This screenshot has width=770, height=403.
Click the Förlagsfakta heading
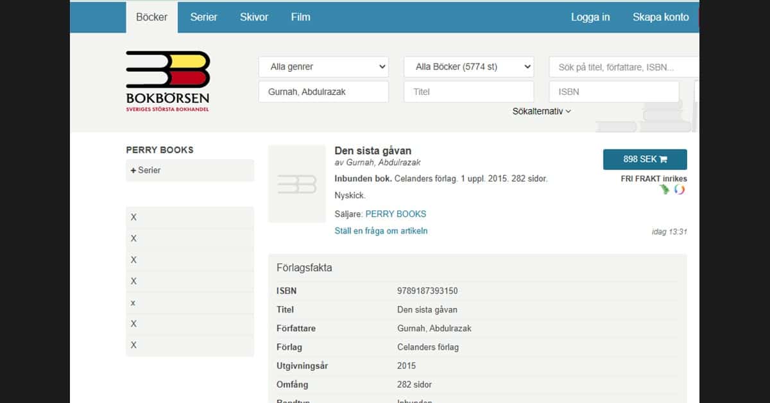click(x=304, y=268)
